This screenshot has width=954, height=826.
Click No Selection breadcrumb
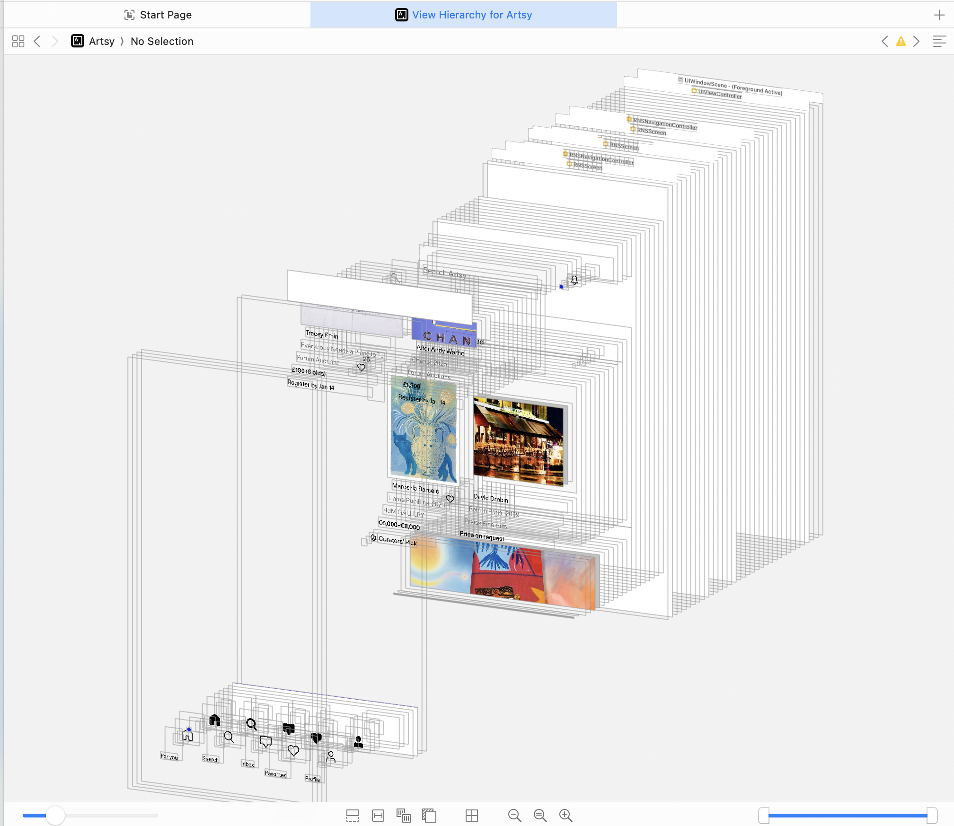click(162, 41)
